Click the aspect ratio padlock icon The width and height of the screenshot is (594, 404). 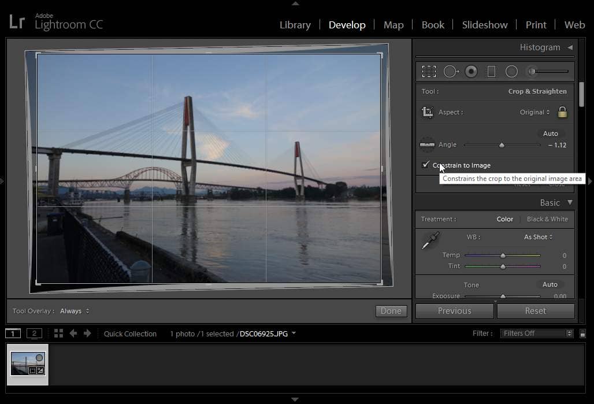point(562,112)
